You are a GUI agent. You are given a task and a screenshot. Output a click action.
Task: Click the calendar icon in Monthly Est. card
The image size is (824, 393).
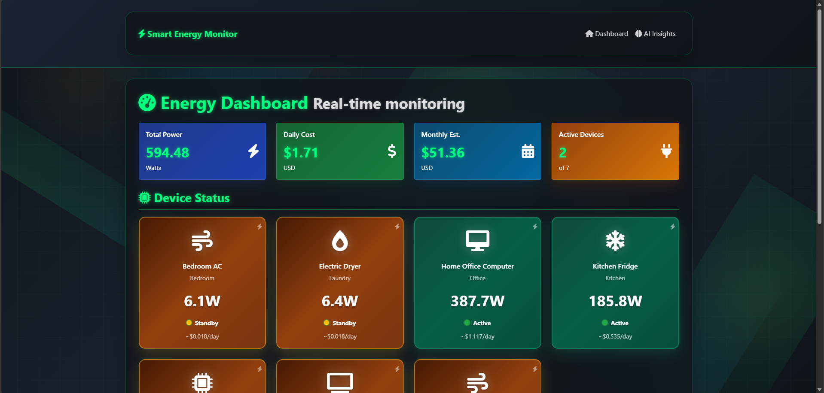coord(528,151)
